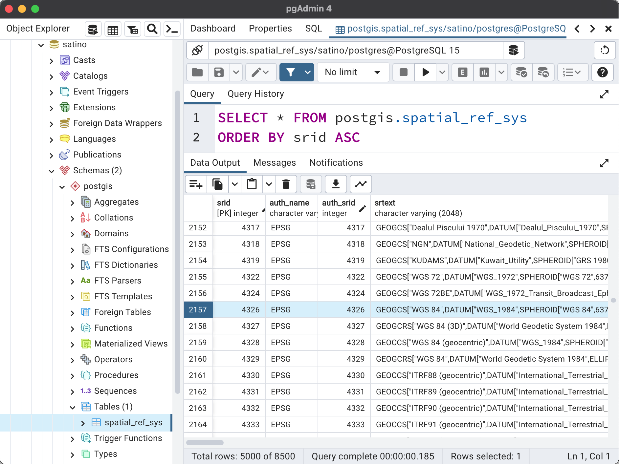Click the Add row icon

[196, 184]
